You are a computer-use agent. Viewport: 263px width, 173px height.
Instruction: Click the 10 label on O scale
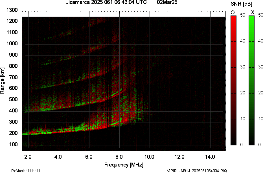(243, 119)
